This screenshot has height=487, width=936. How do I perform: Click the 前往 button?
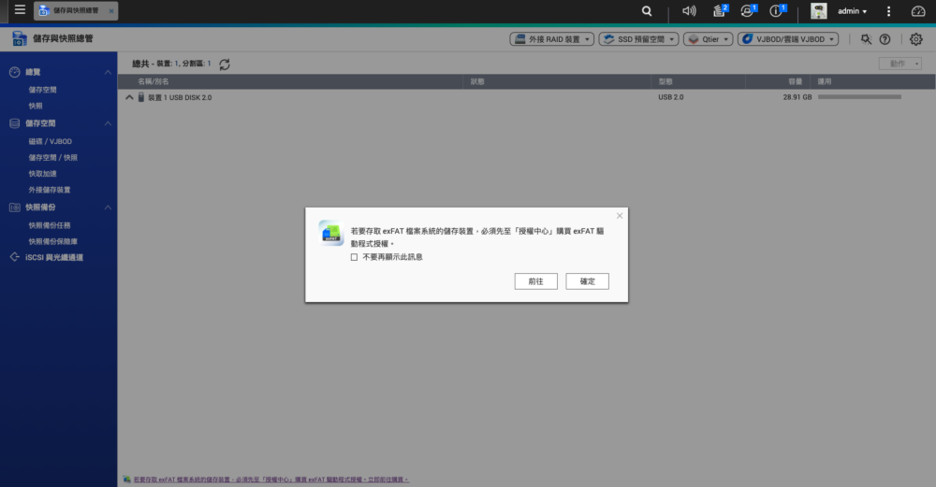pos(535,281)
